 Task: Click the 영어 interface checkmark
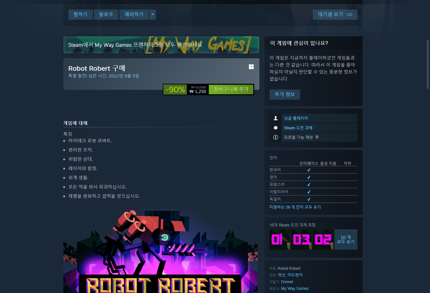click(x=309, y=177)
